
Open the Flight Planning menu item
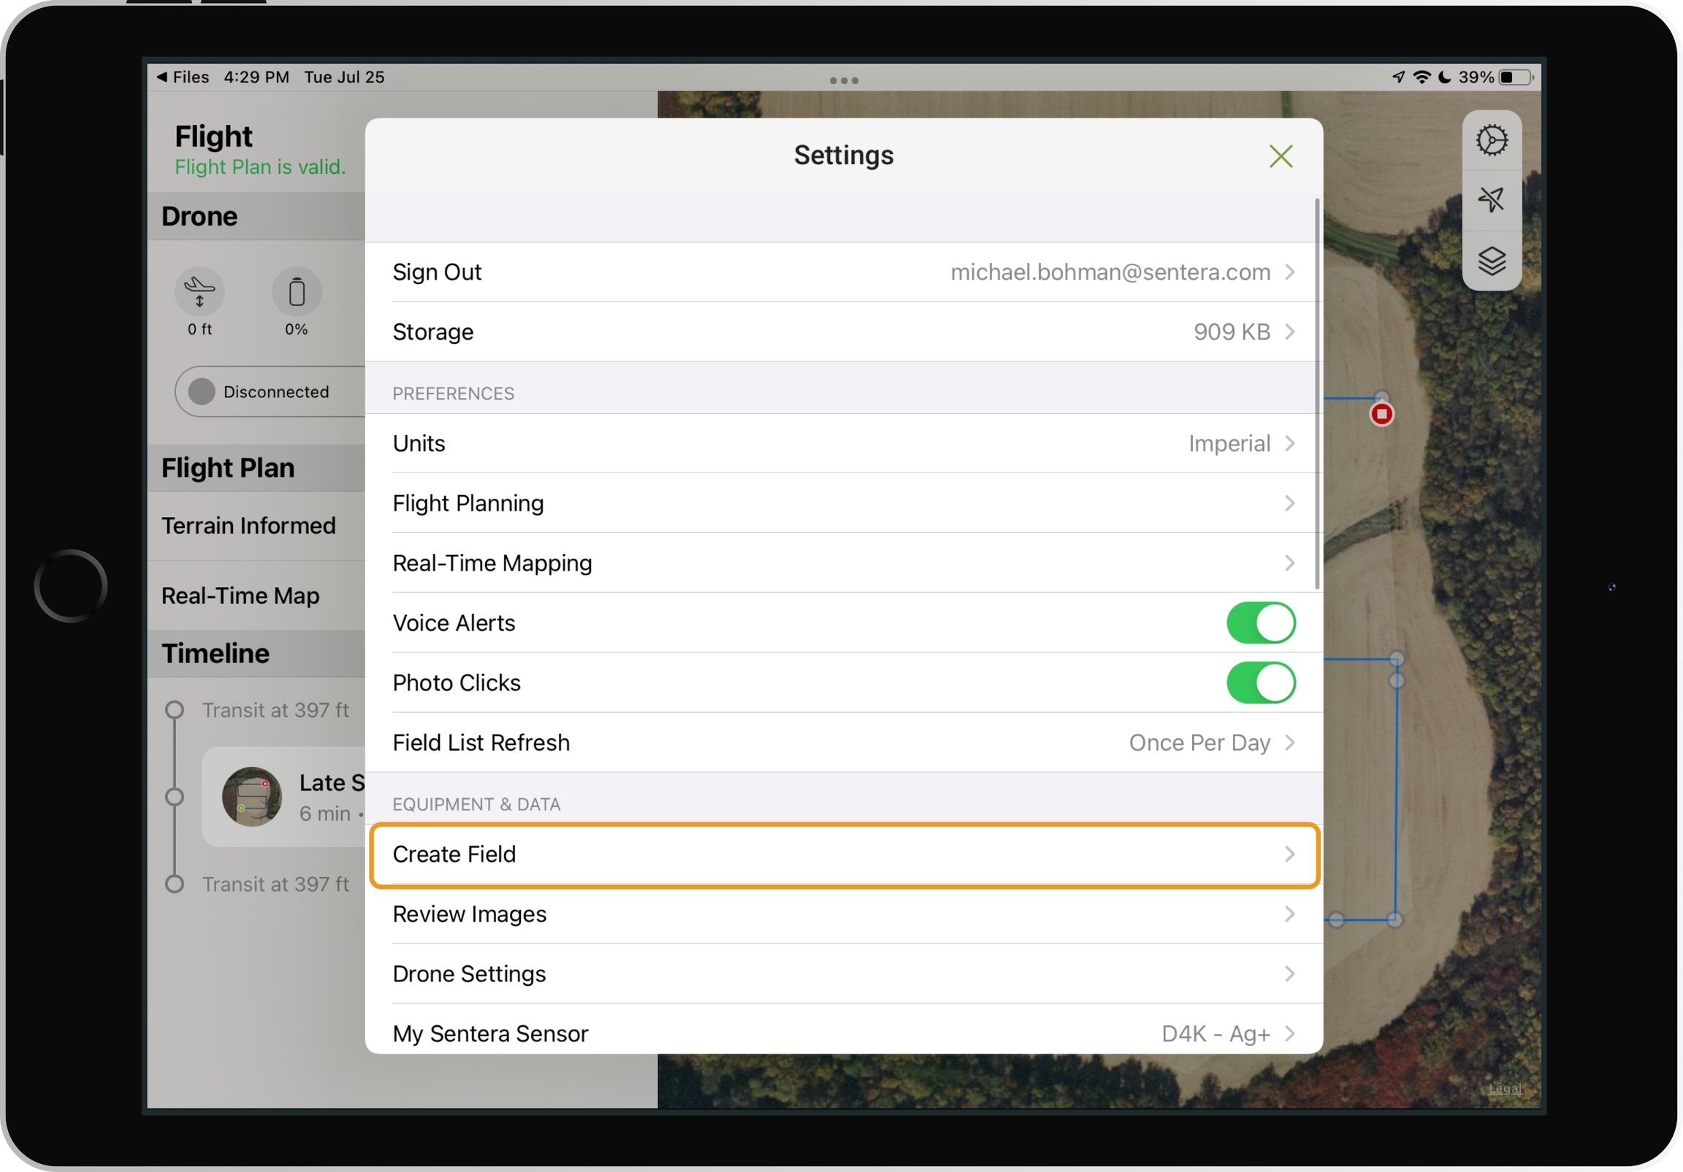coord(843,504)
